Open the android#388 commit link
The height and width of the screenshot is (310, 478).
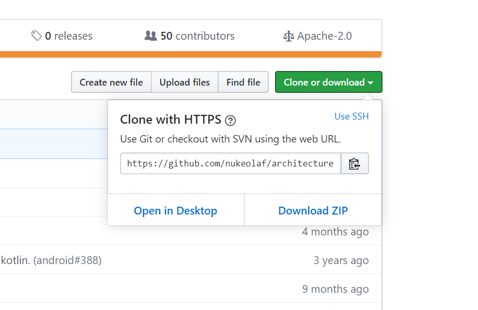click(67, 260)
